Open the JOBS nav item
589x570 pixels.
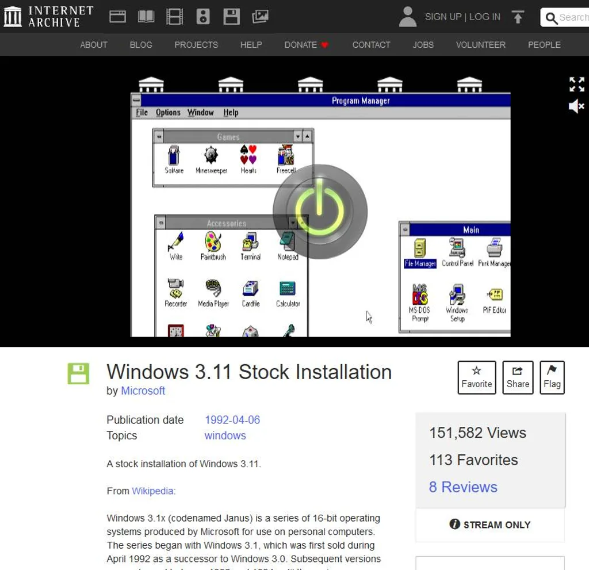[423, 45]
